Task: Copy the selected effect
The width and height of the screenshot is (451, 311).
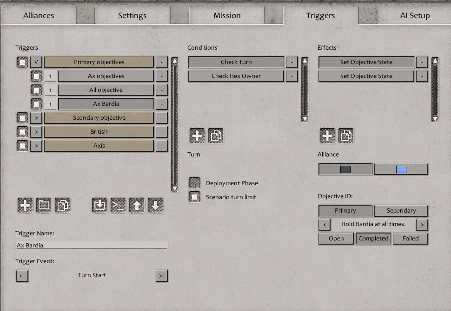Action: click(346, 136)
